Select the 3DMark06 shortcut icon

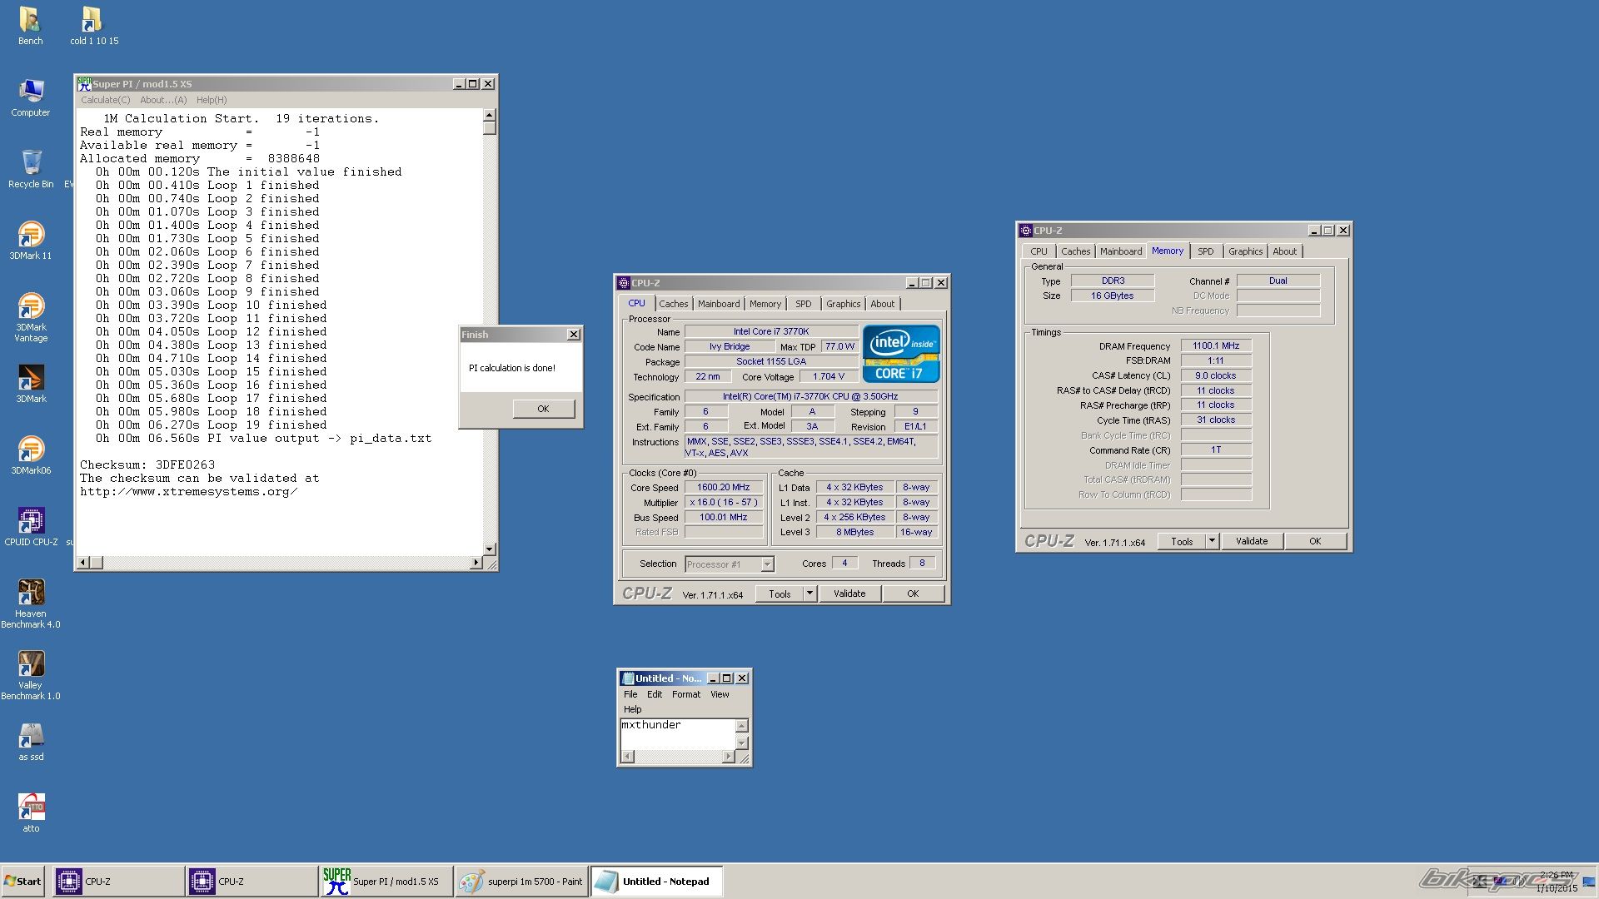point(31,449)
